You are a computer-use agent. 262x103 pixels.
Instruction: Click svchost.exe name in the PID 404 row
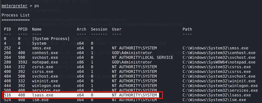click(45, 76)
